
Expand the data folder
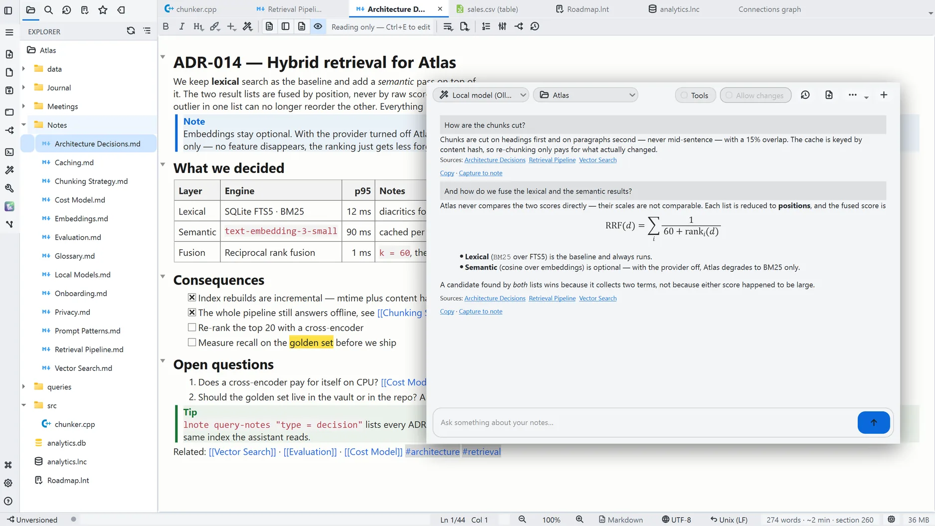point(23,69)
